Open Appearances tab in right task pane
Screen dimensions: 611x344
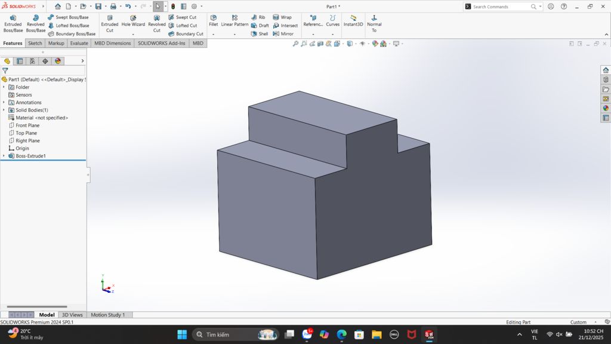click(x=606, y=108)
